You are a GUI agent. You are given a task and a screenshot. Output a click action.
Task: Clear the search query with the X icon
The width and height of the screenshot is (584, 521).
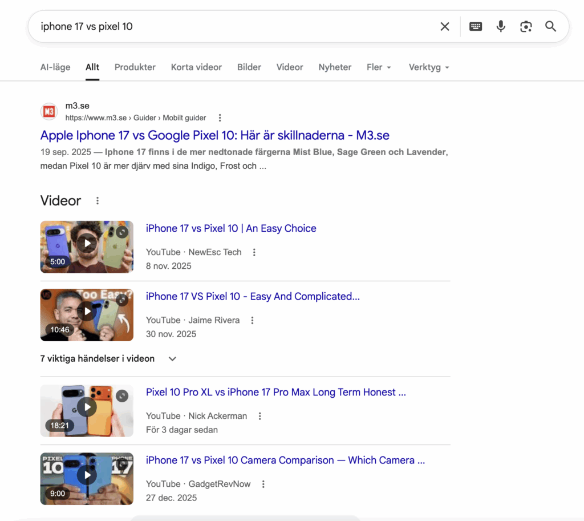tap(445, 26)
